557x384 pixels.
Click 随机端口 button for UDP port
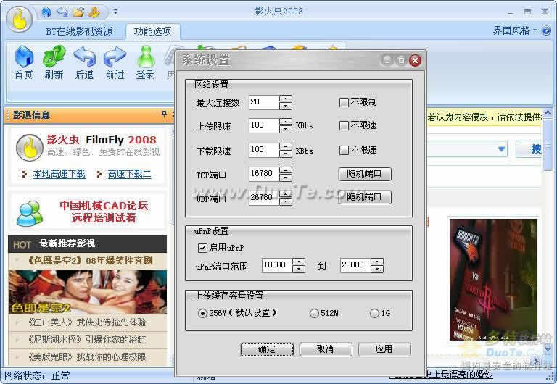(365, 197)
